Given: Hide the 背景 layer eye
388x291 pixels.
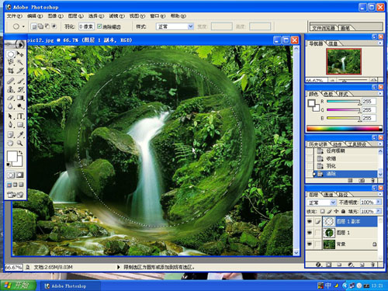Looking at the screenshot, I should (x=310, y=244).
